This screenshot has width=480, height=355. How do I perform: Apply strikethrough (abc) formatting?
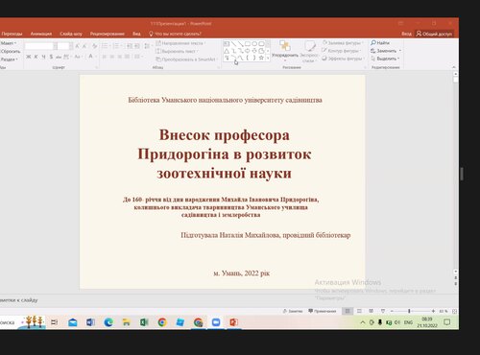coord(59,57)
